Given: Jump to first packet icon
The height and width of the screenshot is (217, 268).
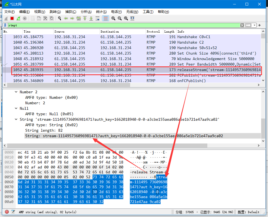Looking at the screenshot, I should [85, 18].
